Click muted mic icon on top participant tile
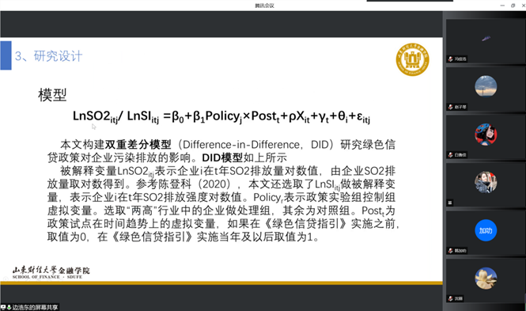526x311 pixels. point(451,59)
